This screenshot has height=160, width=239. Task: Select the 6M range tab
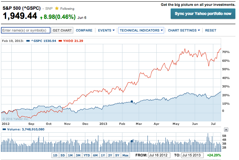pos(95,155)
